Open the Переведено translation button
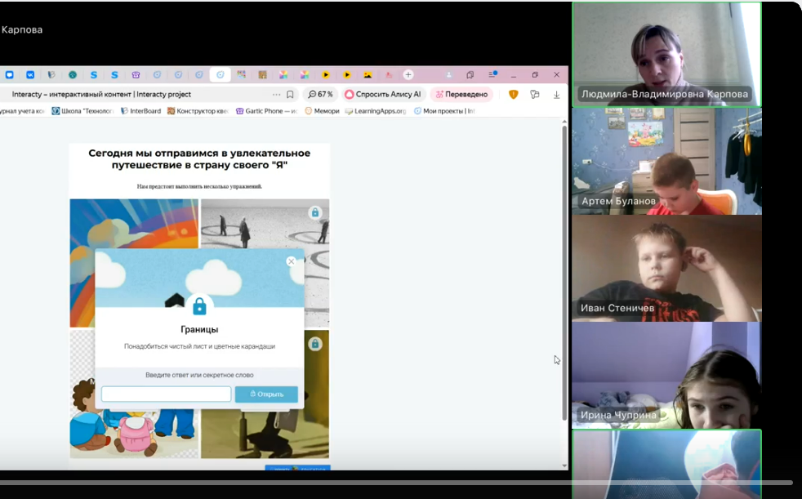This screenshot has width=802, height=499. click(x=462, y=95)
